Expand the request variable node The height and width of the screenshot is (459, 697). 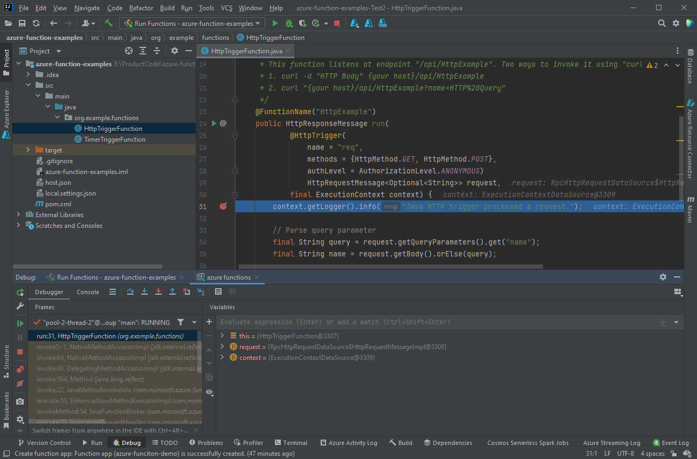[222, 346]
